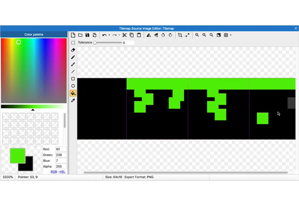The width and height of the screenshot is (299, 212).
Task: Click the 'Pointer: 53, 9' status text
Action: pos(28,177)
